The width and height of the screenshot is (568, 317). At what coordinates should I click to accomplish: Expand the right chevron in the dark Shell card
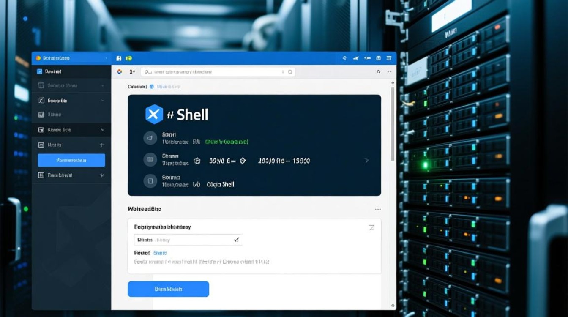point(366,161)
